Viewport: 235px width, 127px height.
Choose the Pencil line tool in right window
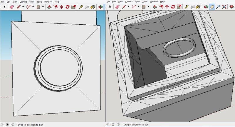click(x=124, y=7)
